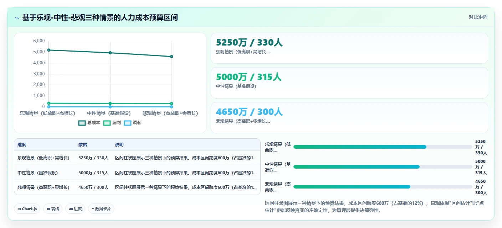Screen dimensions: 502x228
Task: Click the 中性情景 progress bar
Action: click(383, 167)
